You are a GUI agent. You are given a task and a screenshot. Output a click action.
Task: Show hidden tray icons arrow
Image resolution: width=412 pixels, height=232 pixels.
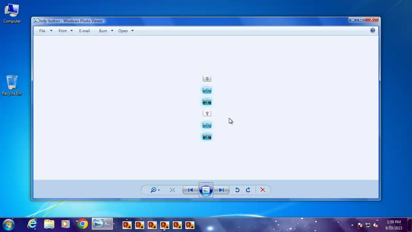tap(352, 225)
